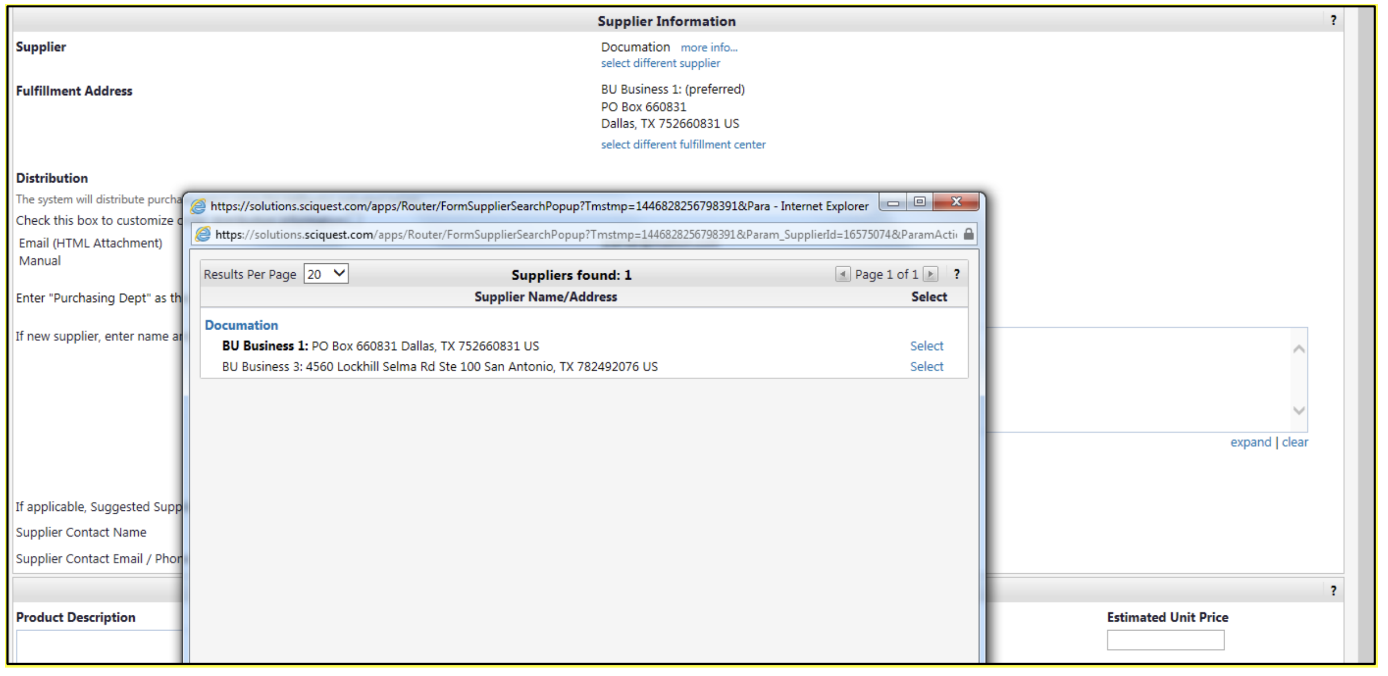The image size is (1388, 676).
Task: Click select different fulfillment center link
Action: click(683, 145)
